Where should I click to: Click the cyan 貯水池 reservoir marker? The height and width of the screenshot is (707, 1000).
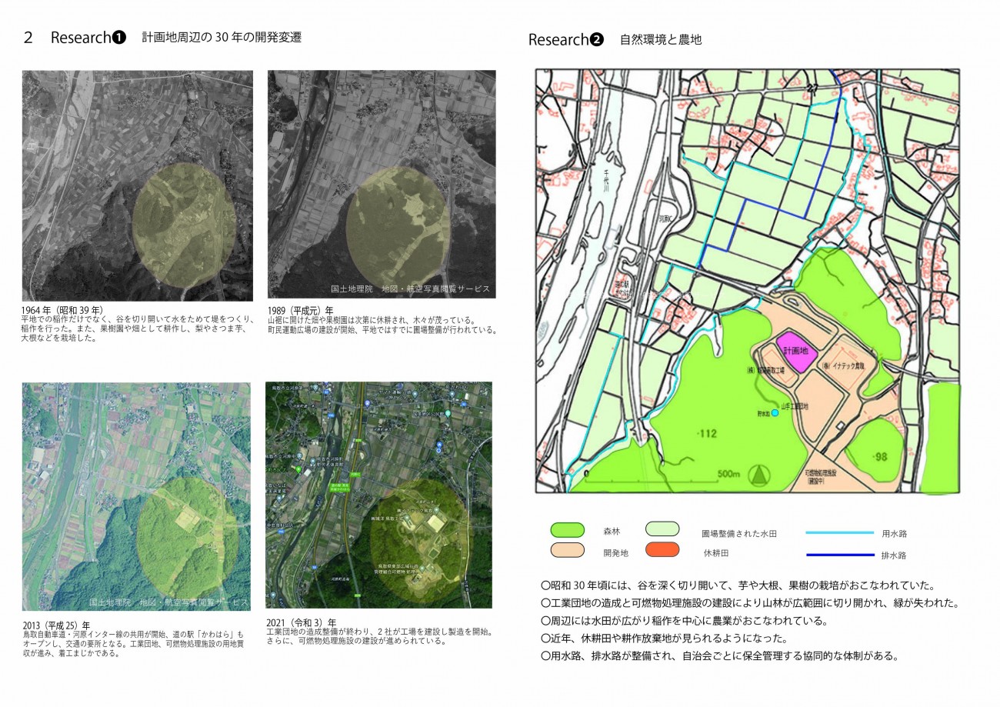pyautogui.click(x=775, y=413)
